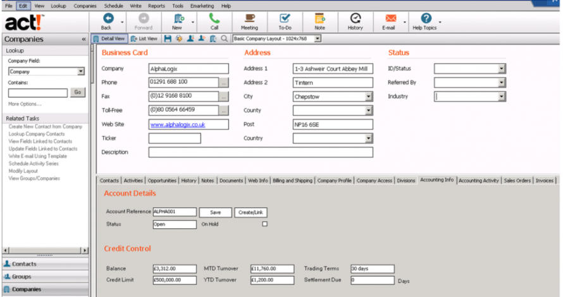This screenshot has width=563, height=297.
Task: Switch to the Invoices tab
Action: (544, 181)
